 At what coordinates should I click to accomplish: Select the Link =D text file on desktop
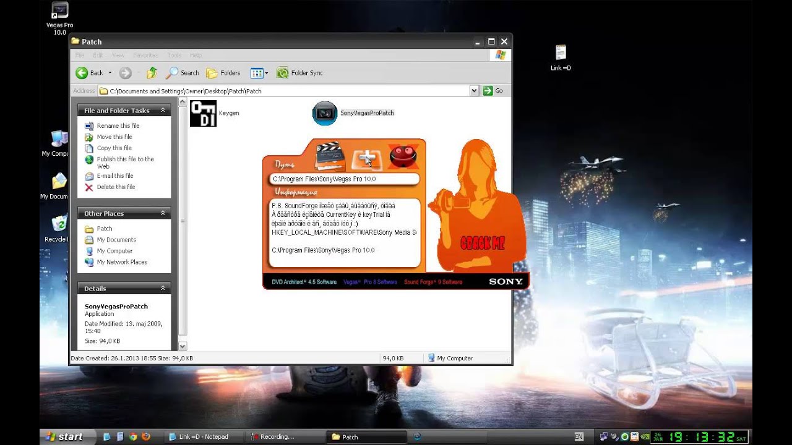coord(561,58)
